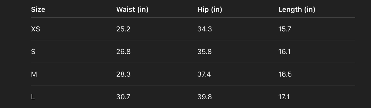Click the M length value 16.5
The height and width of the screenshot is (108, 371).
(285, 74)
